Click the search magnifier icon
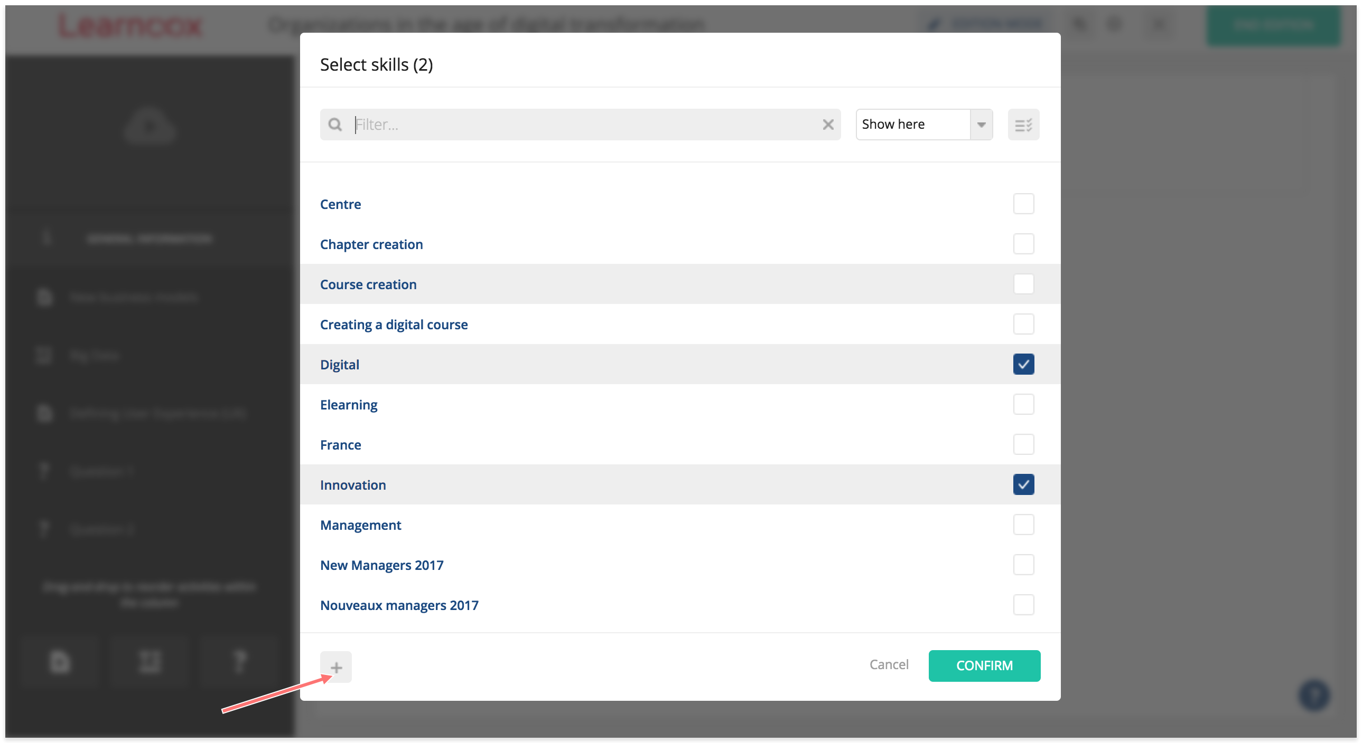1362x743 pixels. pos(334,125)
